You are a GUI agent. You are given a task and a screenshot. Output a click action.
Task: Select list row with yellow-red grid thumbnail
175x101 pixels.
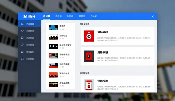click(x=60, y=84)
